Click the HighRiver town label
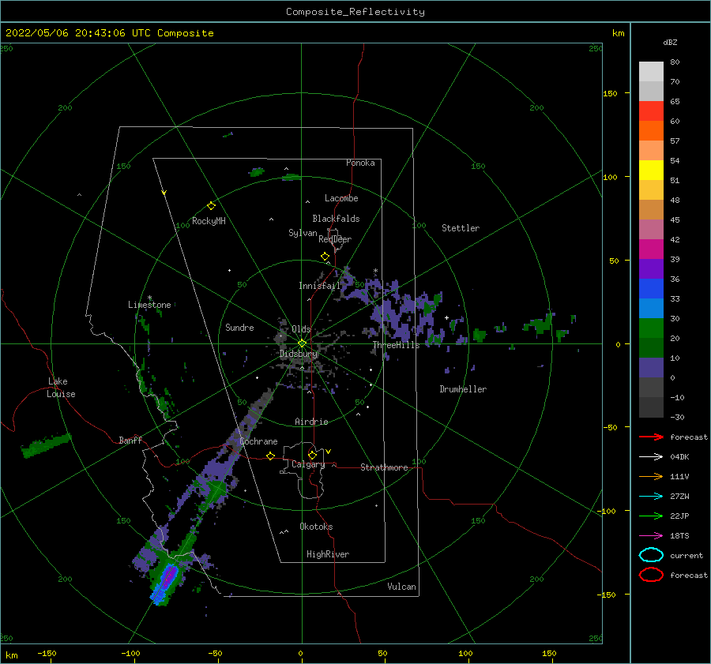 328,554
